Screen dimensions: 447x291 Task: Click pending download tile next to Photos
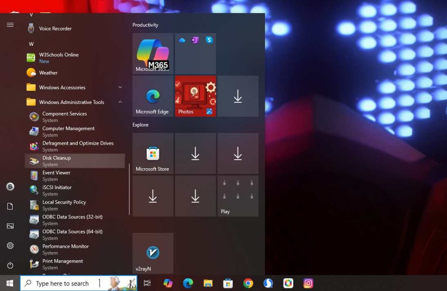(238, 96)
